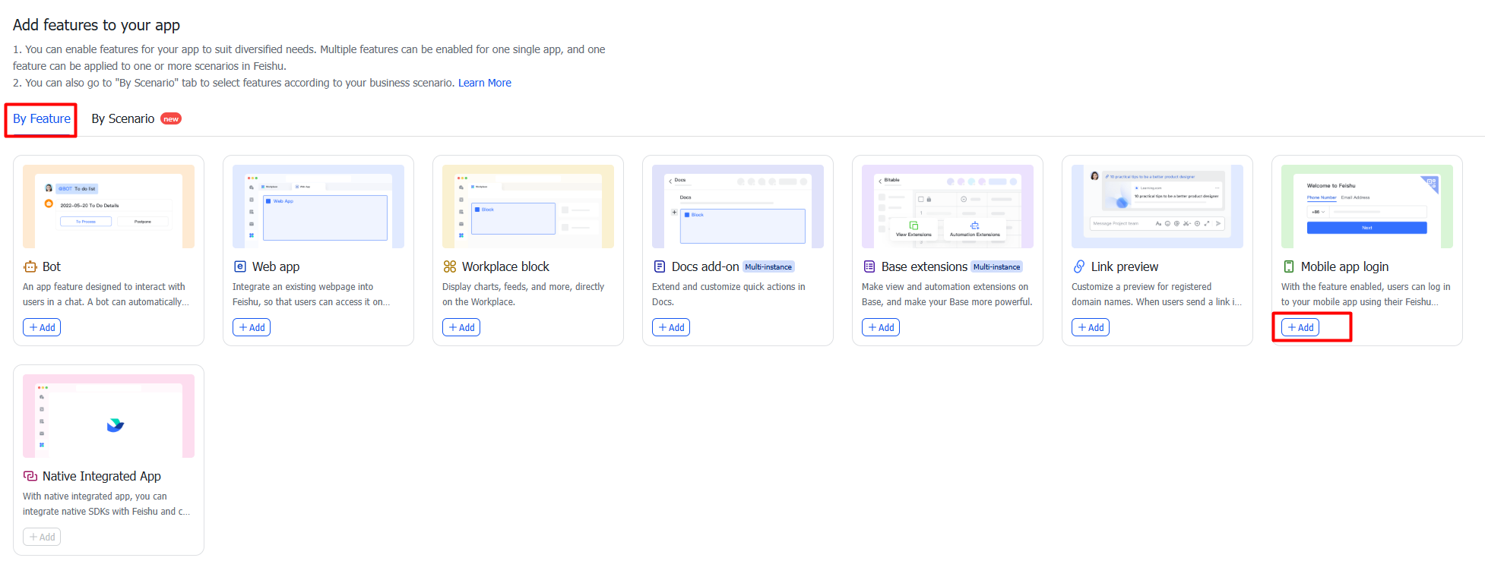The width and height of the screenshot is (1485, 580).
Task: Click the Docs add-on document icon
Action: 660,266
